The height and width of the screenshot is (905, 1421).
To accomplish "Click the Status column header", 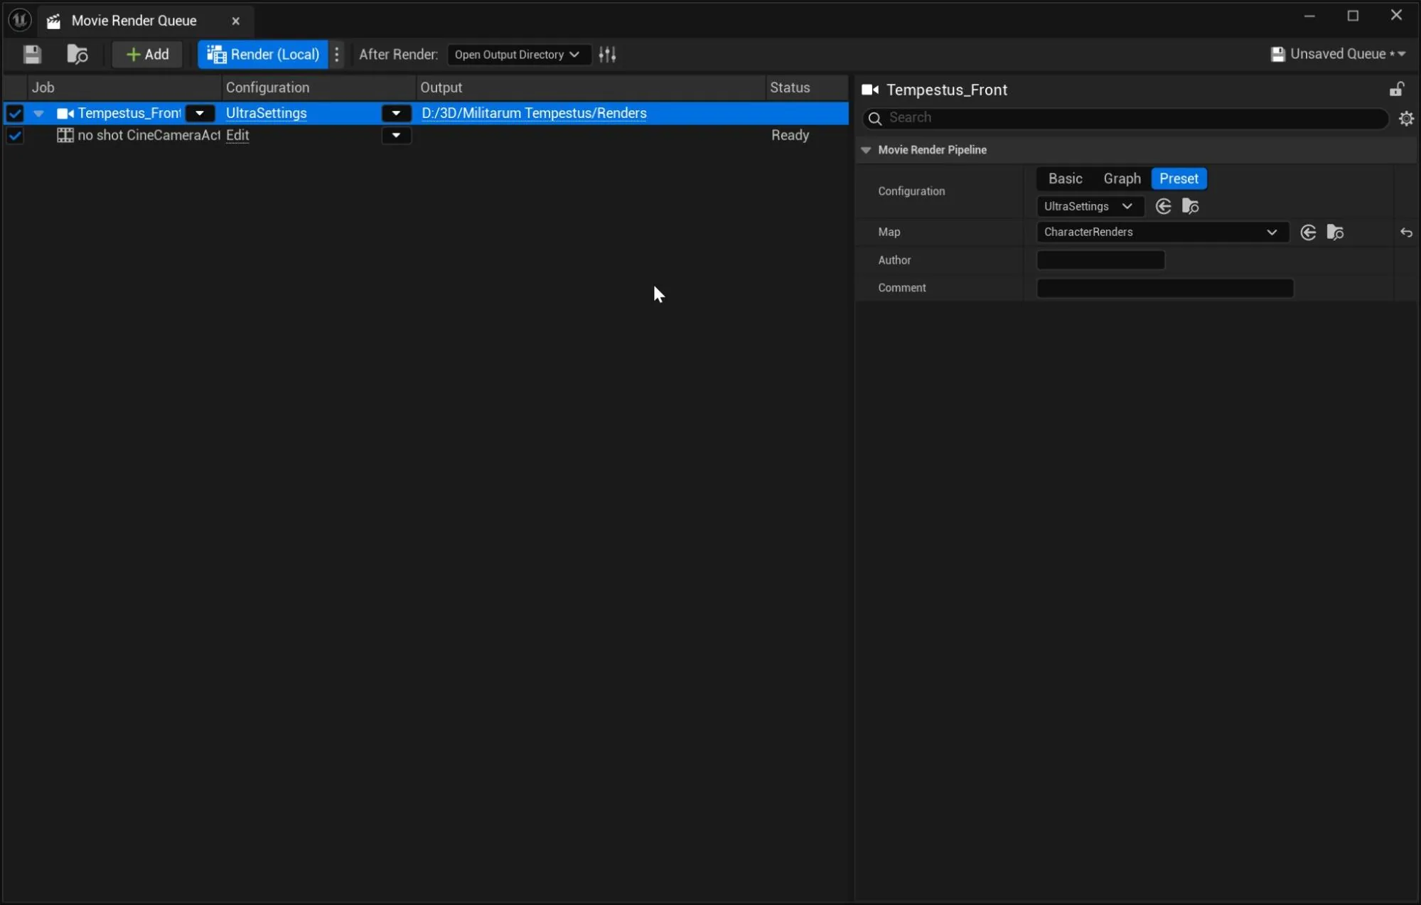I will tap(808, 87).
